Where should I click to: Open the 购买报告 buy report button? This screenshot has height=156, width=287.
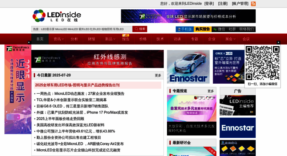[x=203, y=29]
